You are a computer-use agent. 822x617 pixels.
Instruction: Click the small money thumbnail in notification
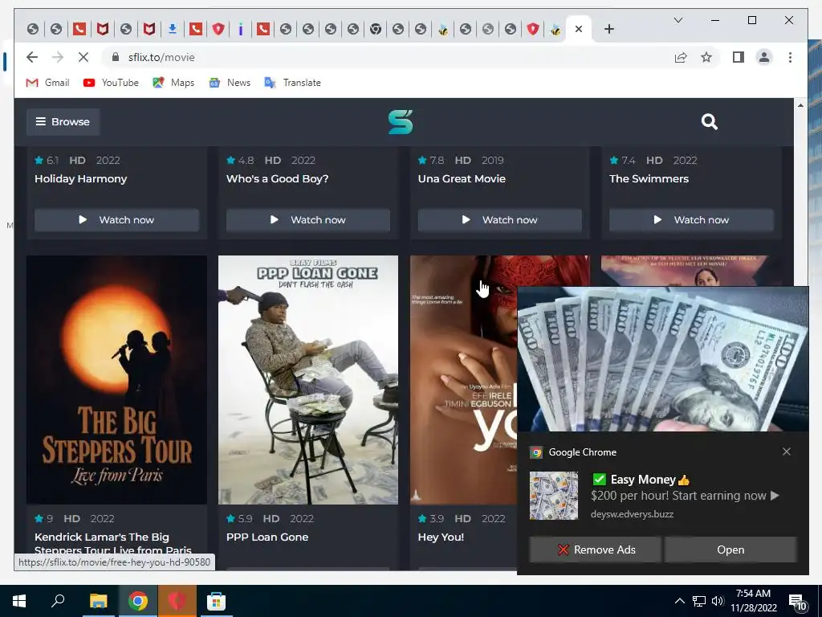coord(554,496)
